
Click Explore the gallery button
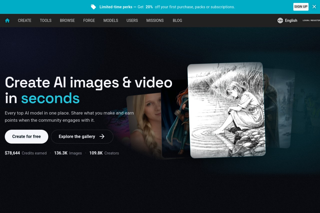click(82, 137)
